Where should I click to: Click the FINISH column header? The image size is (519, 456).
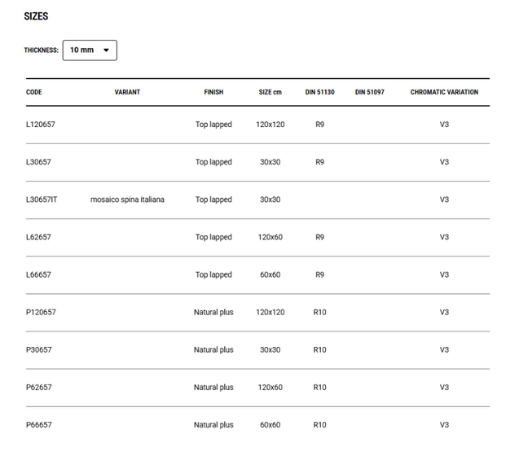click(213, 92)
